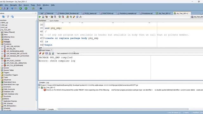This screenshot has width=203, height=114.
Task: Save the Script Output with disk icon
Action: (46, 54)
